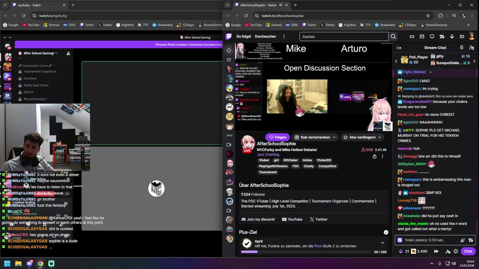Open the stream more options vertical dots
Screen dimensions: 479x269
click(382, 157)
